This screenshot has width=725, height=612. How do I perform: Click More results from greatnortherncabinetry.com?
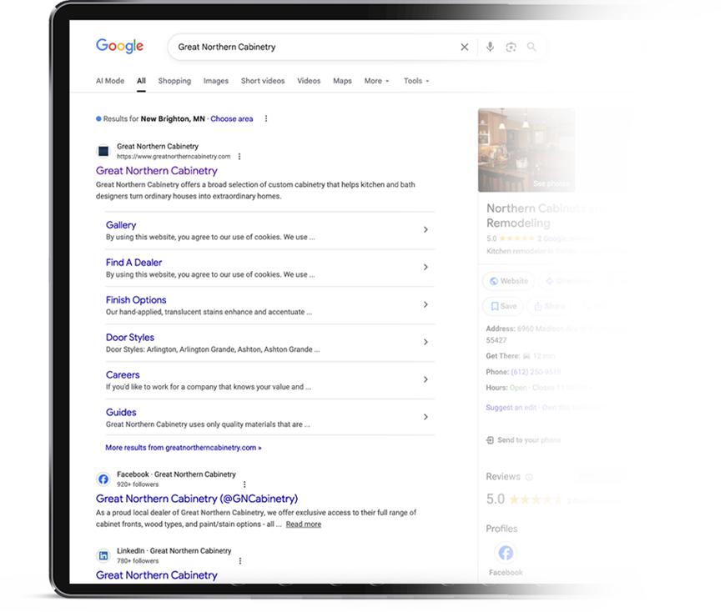183,448
